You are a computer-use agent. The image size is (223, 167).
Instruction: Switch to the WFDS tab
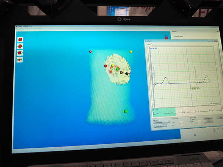coord(149,45)
